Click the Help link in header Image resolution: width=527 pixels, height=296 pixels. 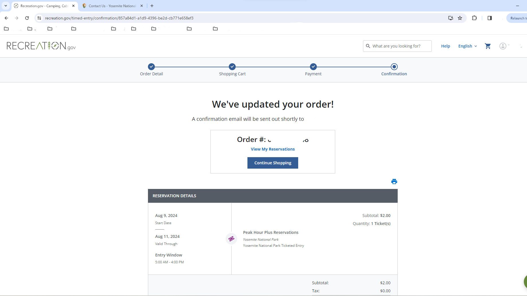[445, 46]
